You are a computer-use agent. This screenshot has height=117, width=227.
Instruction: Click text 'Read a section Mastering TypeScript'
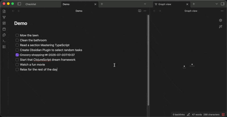(x=45, y=45)
